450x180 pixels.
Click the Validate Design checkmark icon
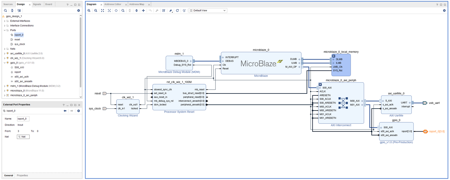pyautogui.click(x=164, y=11)
